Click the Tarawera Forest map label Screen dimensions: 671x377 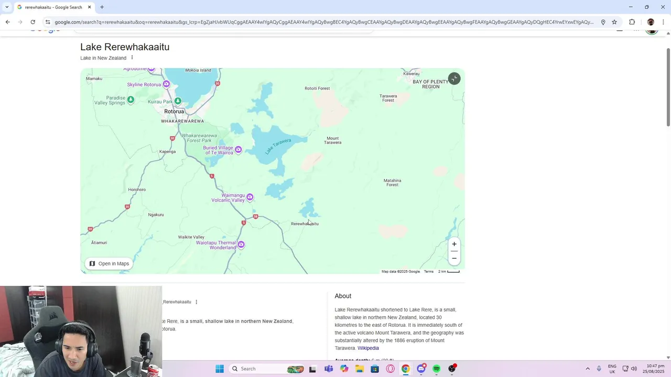coord(388,98)
